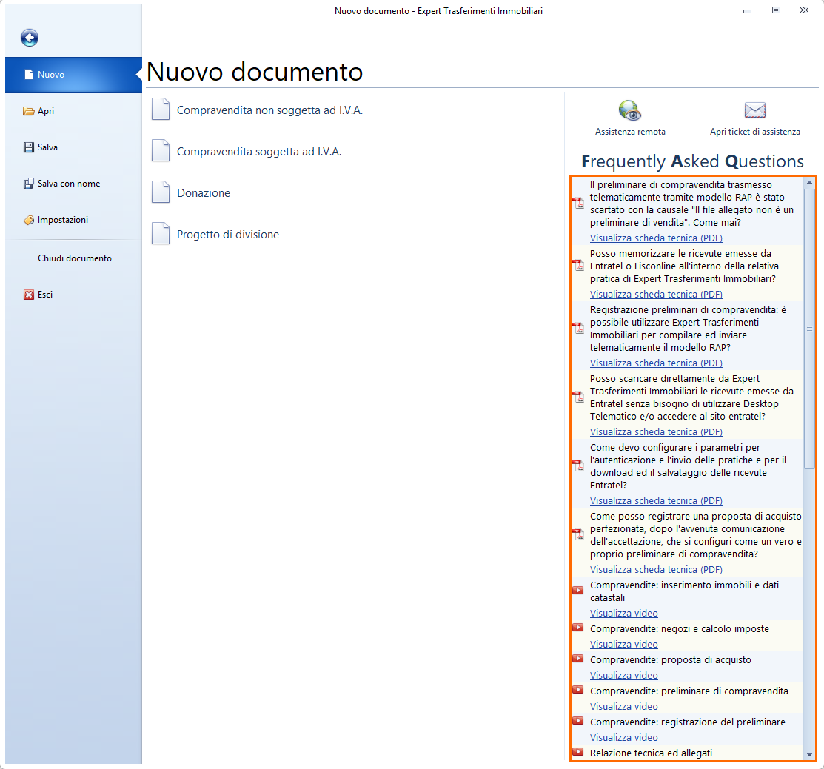Click video icon next to proposta di acquisto
This screenshot has height=769, width=824.
pos(578,659)
